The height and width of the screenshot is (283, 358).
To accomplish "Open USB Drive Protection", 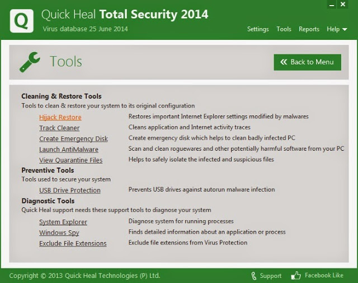I will 70,191.
